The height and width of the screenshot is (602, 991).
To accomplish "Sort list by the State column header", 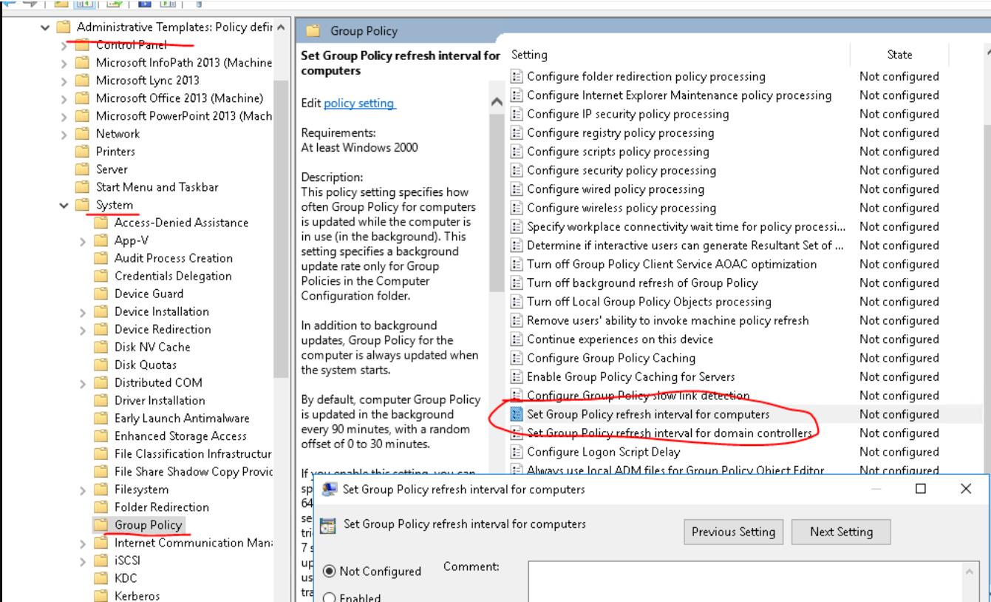I will click(899, 55).
